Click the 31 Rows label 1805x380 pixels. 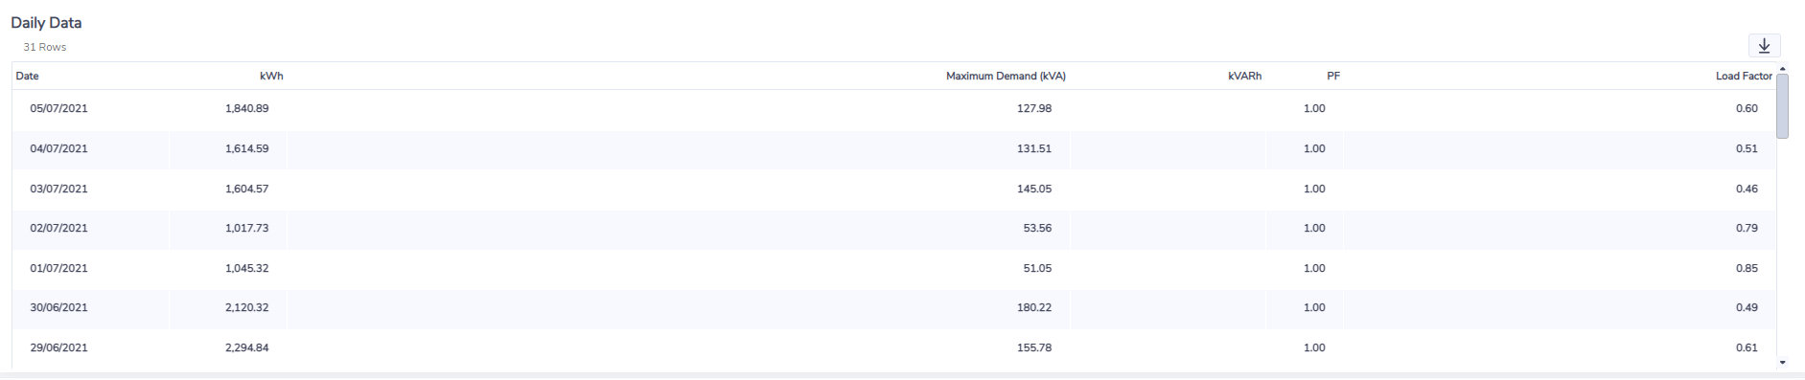pos(45,47)
